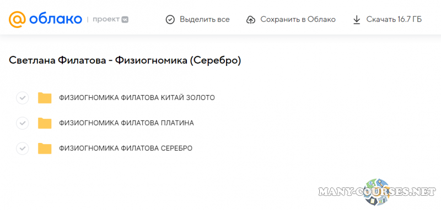
Task: Click the ПЛАТИНА folder icon
Action: tap(45, 123)
